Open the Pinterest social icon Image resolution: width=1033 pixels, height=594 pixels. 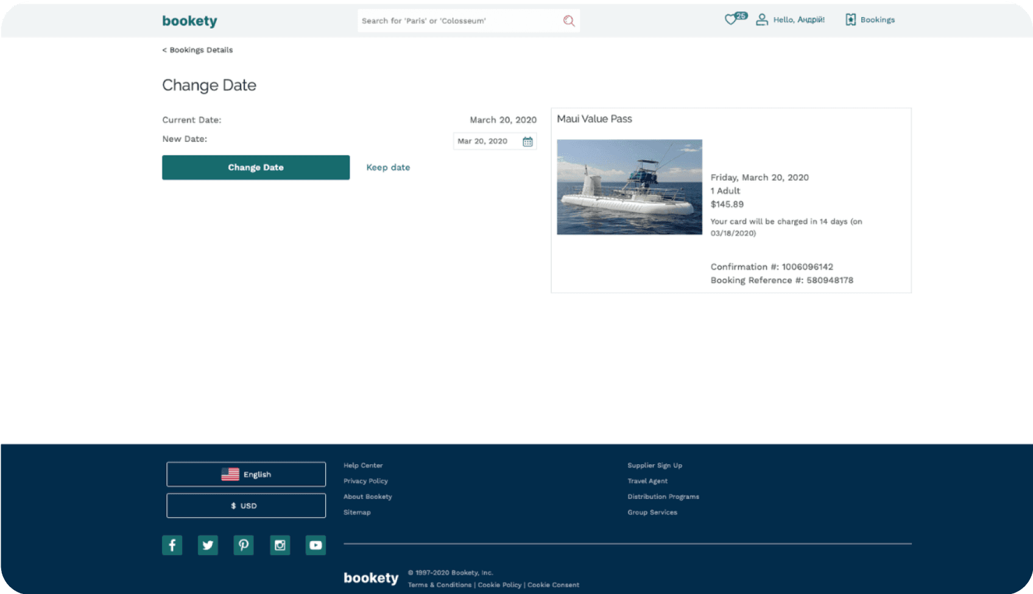tap(244, 545)
